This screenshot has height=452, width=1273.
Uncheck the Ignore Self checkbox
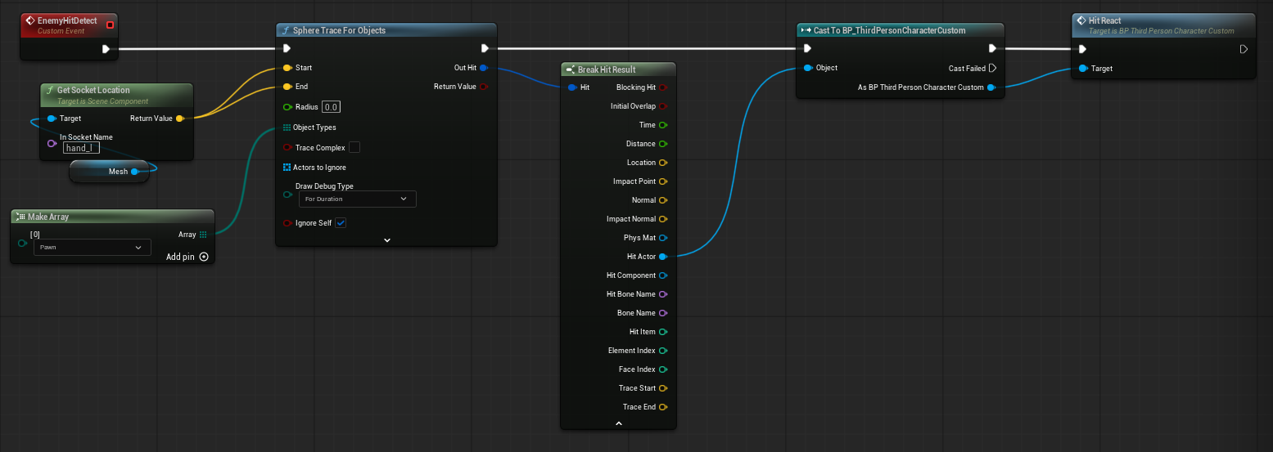[341, 223]
